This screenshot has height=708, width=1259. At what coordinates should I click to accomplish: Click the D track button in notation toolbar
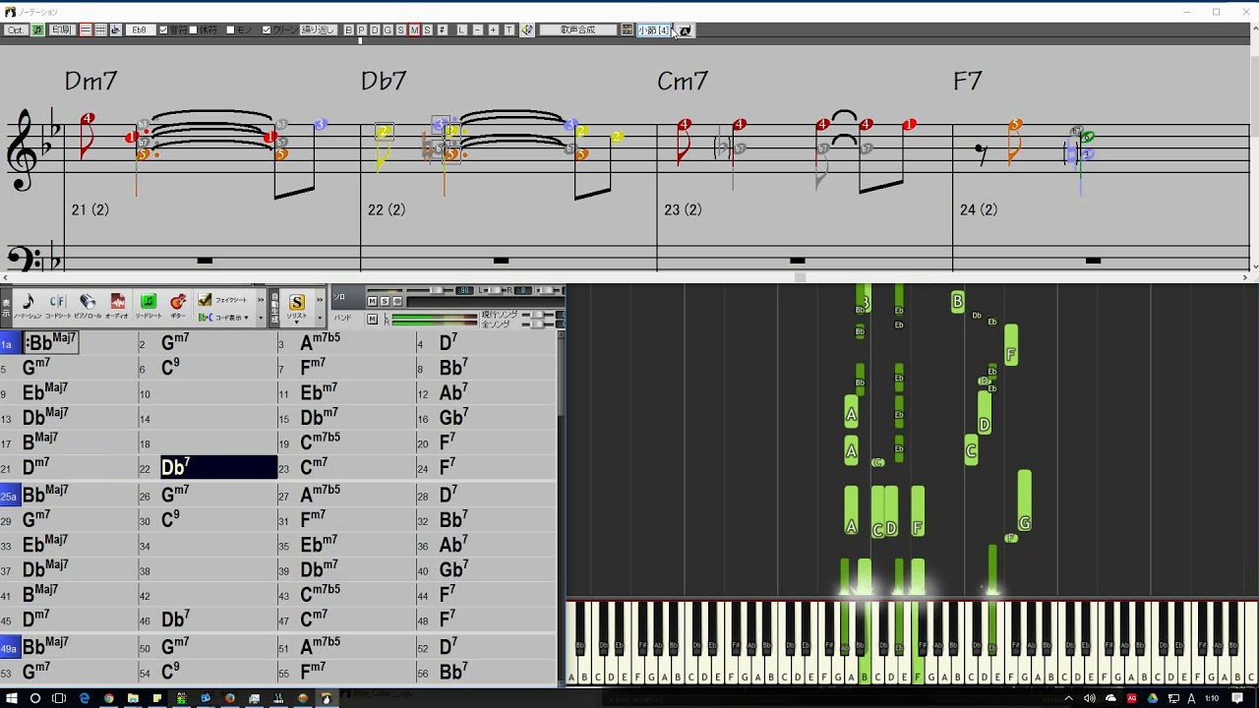(375, 30)
